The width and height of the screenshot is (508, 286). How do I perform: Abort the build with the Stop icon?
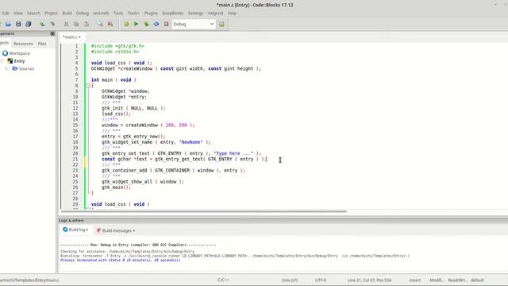pos(166,24)
